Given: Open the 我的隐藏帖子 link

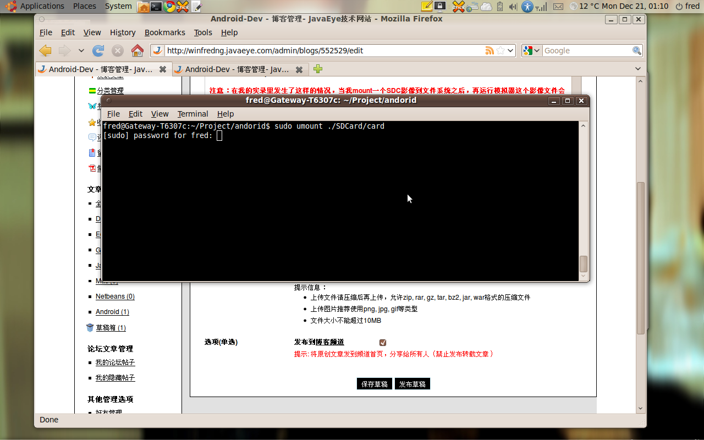Looking at the screenshot, I should pos(115,378).
